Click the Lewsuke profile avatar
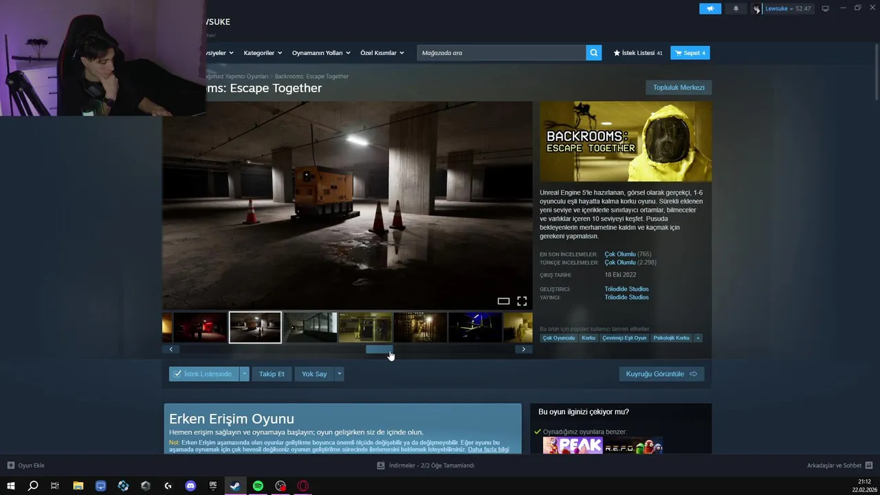Image resolution: width=880 pixels, height=495 pixels. click(x=757, y=9)
